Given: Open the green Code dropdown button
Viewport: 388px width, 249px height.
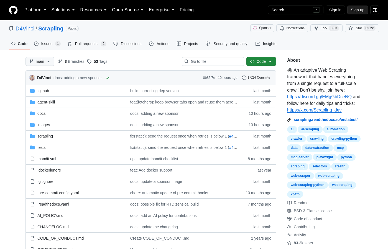Looking at the screenshot, I should click(261, 61).
